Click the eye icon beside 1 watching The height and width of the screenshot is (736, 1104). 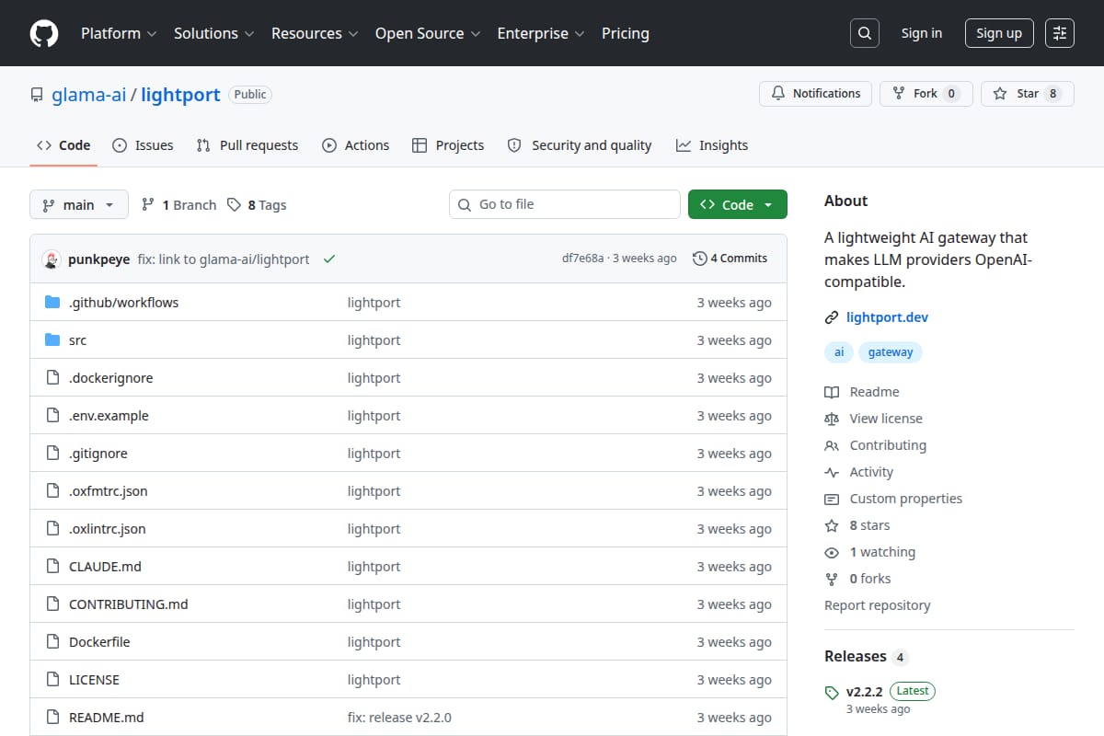pos(832,552)
